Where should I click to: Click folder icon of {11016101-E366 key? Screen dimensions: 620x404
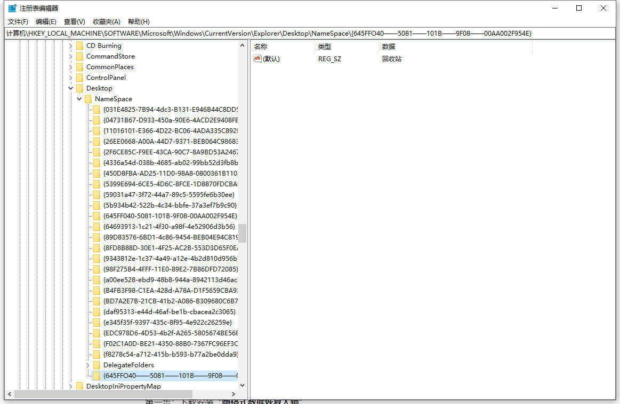[x=96, y=131]
